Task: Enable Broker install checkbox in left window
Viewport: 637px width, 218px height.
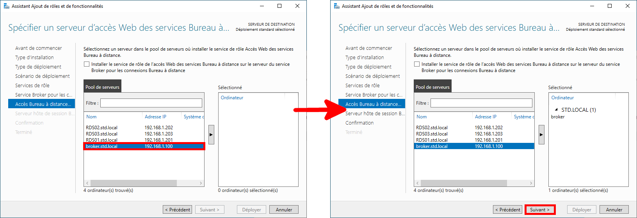Action: tap(87, 64)
